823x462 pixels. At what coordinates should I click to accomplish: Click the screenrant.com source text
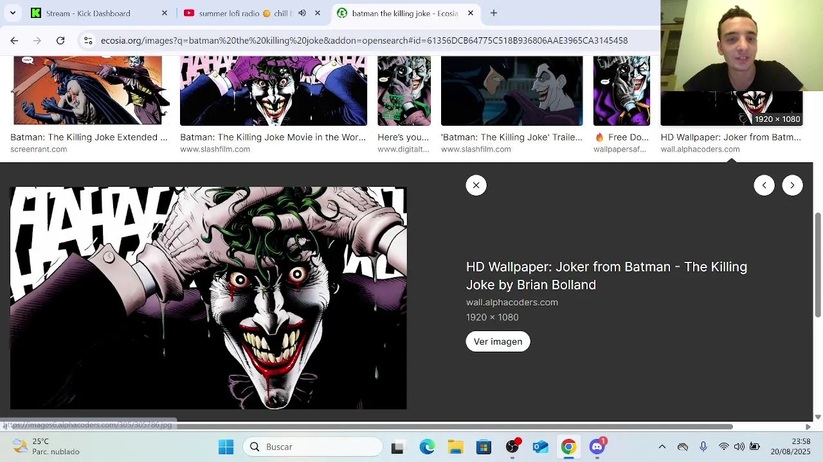(39, 150)
